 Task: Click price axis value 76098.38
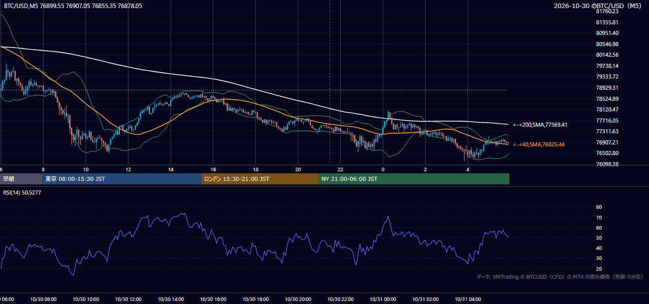click(x=607, y=164)
